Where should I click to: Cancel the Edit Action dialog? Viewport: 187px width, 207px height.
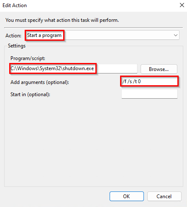[x=164, y=197]
